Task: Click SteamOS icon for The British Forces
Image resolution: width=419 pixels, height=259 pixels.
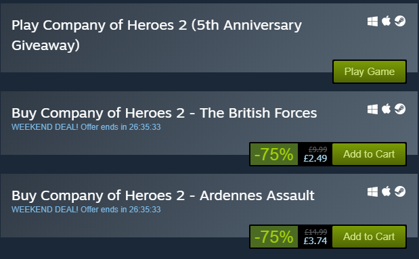Action: point(400,109)
